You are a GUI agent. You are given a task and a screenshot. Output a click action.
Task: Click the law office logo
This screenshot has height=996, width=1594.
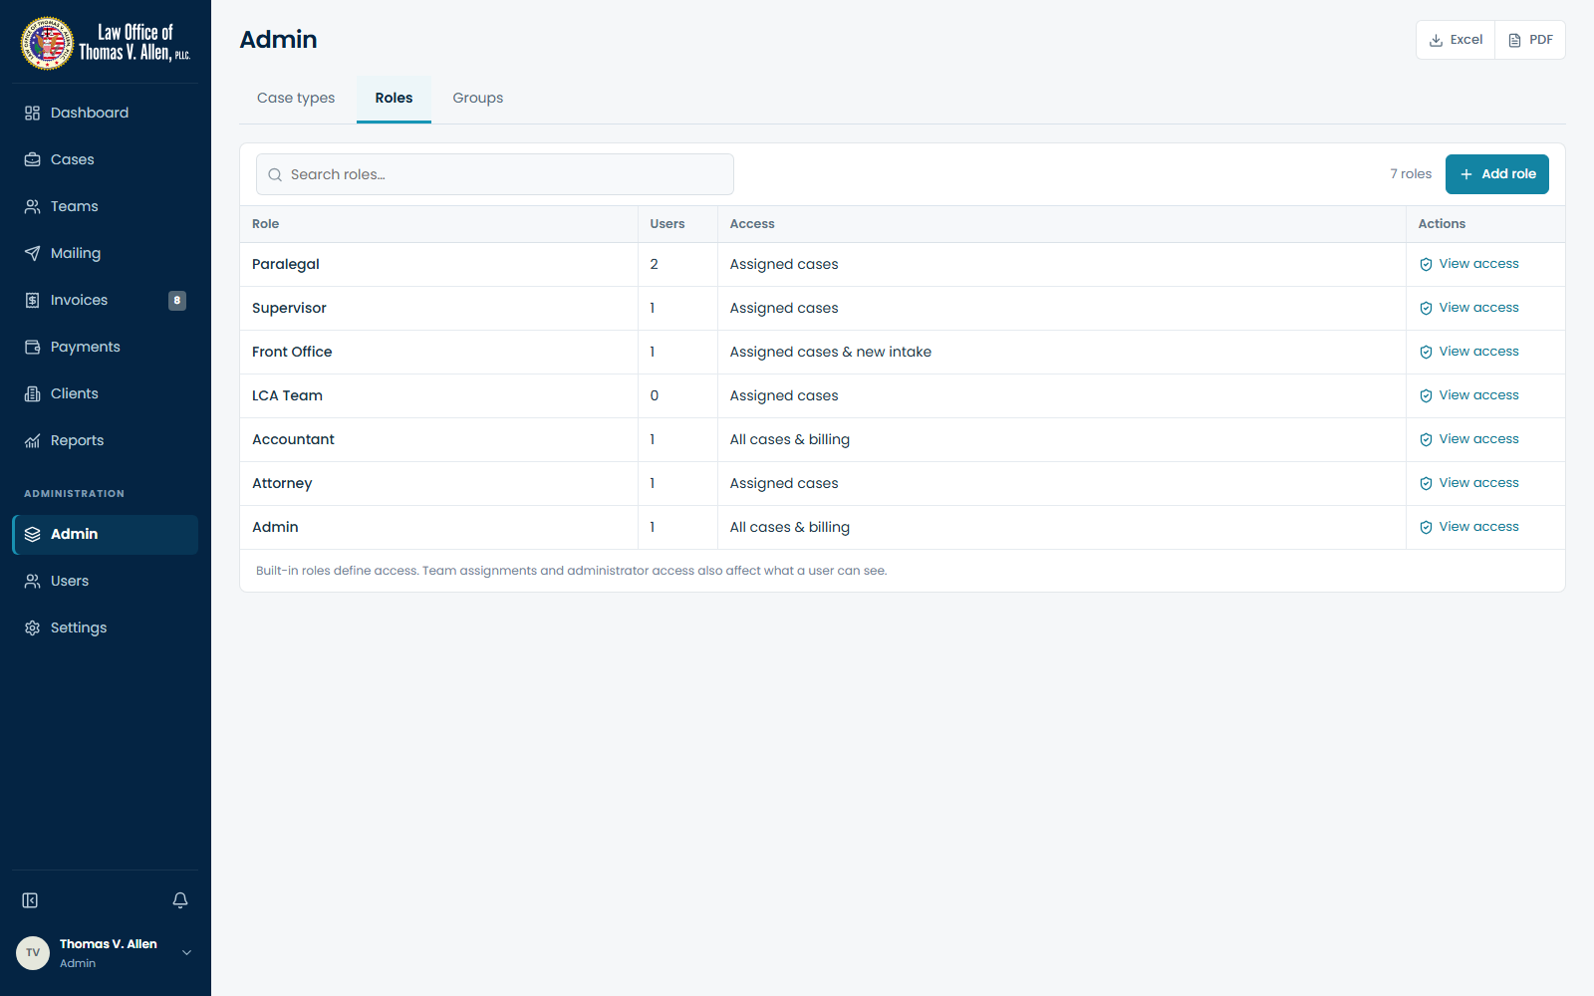tap(106, 43)
